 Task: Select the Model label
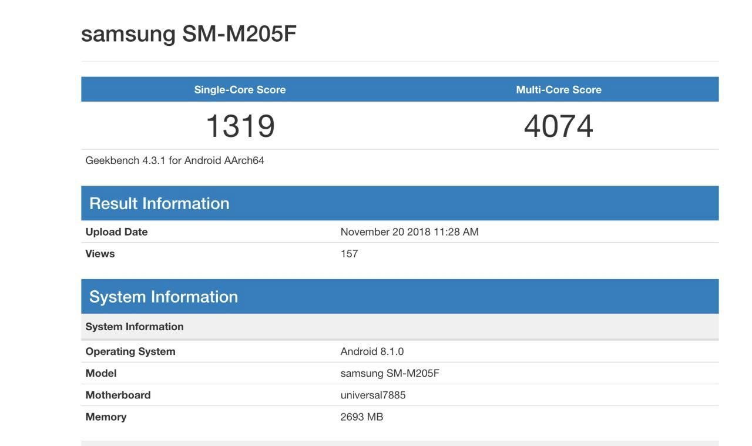point(101,373)
